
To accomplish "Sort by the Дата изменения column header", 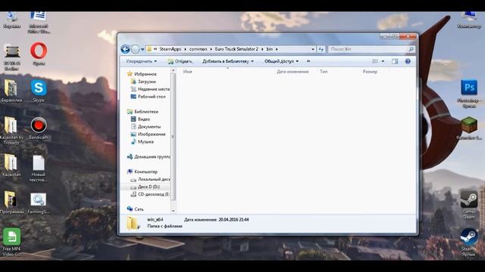I will (x=293, y=72).
